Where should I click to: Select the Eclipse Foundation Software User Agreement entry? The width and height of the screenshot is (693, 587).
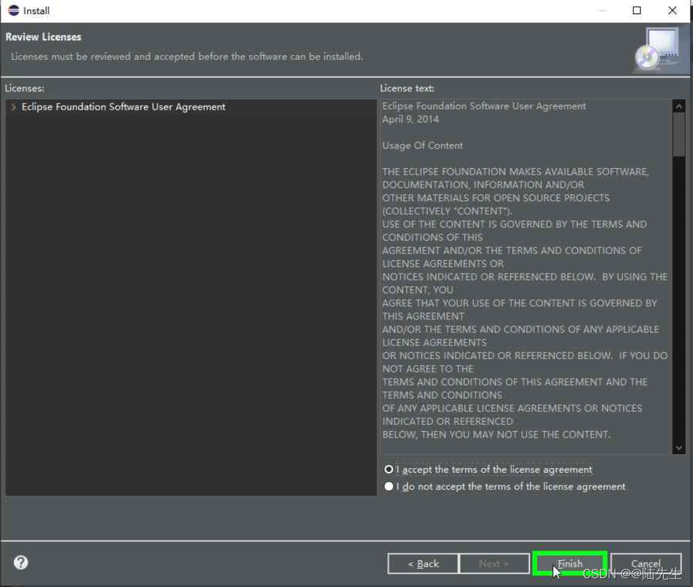coord(124,106)
